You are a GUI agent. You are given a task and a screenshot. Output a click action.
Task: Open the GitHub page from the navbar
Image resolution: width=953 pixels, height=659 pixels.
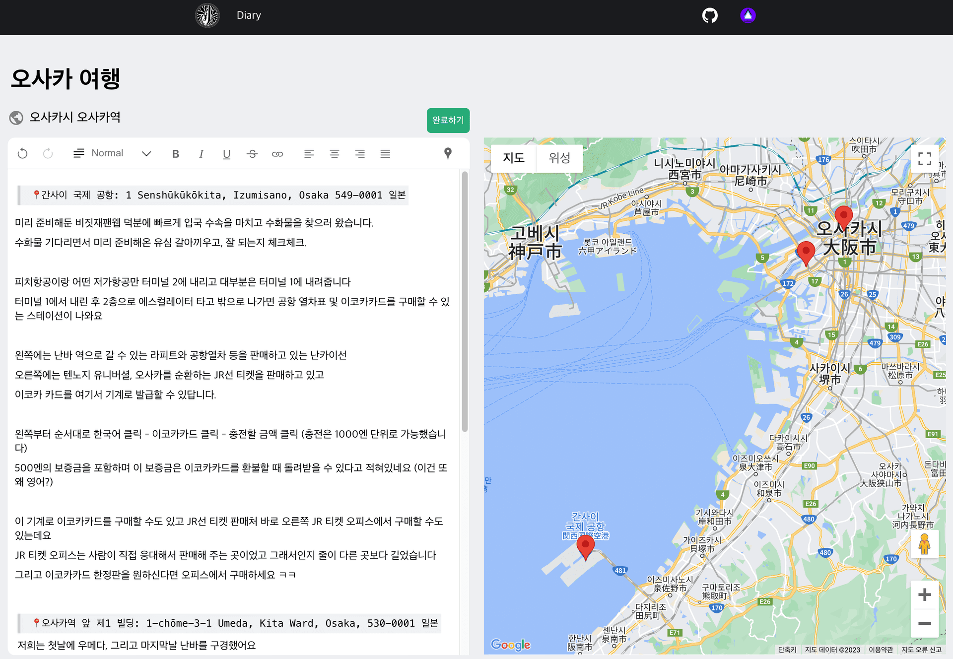click(x=710, y=15)
